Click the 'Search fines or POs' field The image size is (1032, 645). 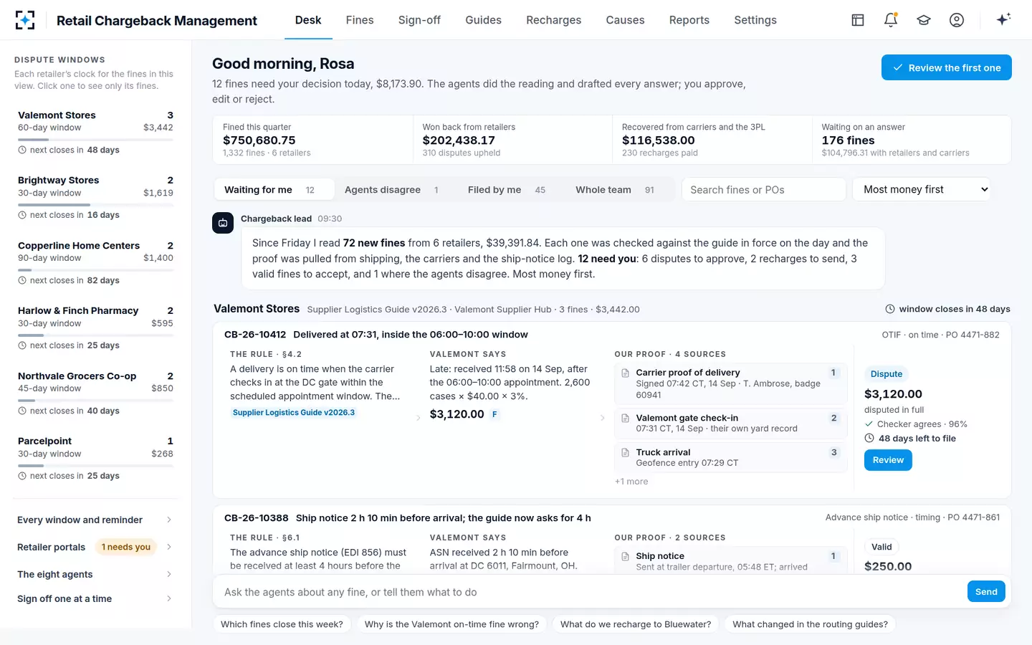(764, 189)
